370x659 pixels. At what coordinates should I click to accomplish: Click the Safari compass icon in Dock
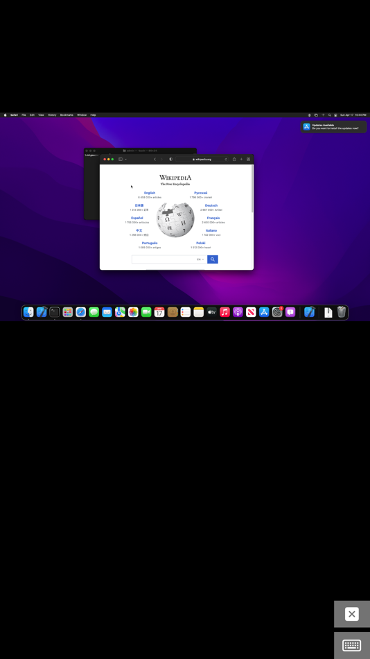coord(80,312)
